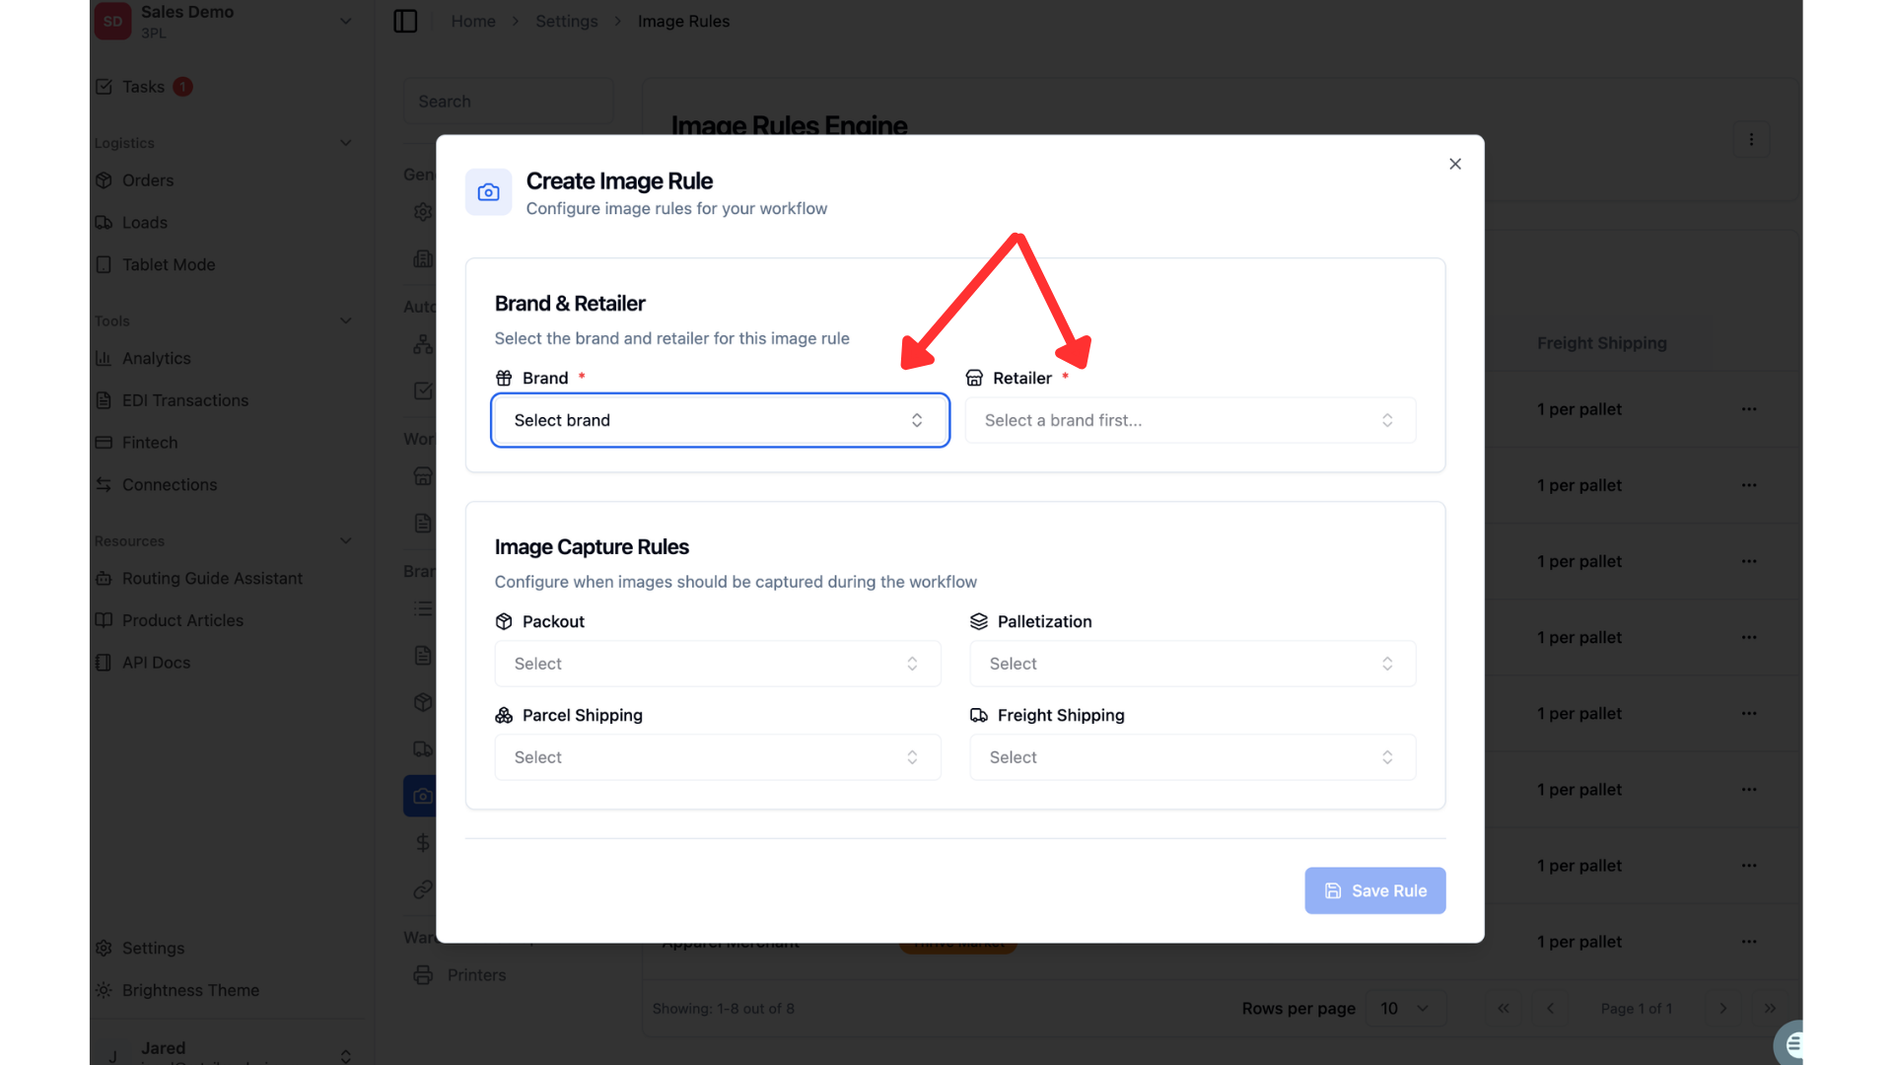Go to Home breadcrumb

pyautogui.click(x=473, y=21)
